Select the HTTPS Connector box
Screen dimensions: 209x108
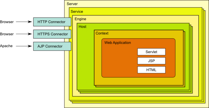tap(52, 34)
